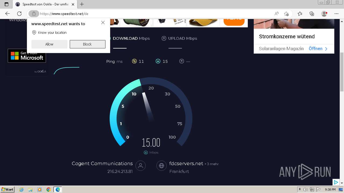Open the Collections icon

(x=312, y=14)
